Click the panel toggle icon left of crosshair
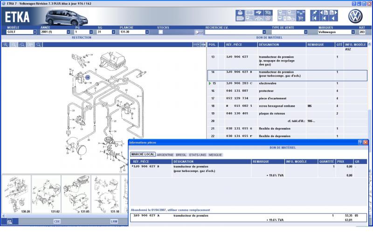Viewport: 373px width, 233px height. pyautogui.click(x=196, y=45)
